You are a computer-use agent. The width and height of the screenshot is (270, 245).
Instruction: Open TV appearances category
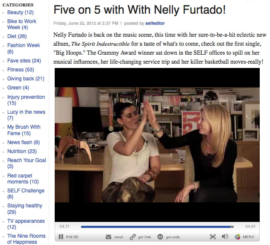pos(26,224)
